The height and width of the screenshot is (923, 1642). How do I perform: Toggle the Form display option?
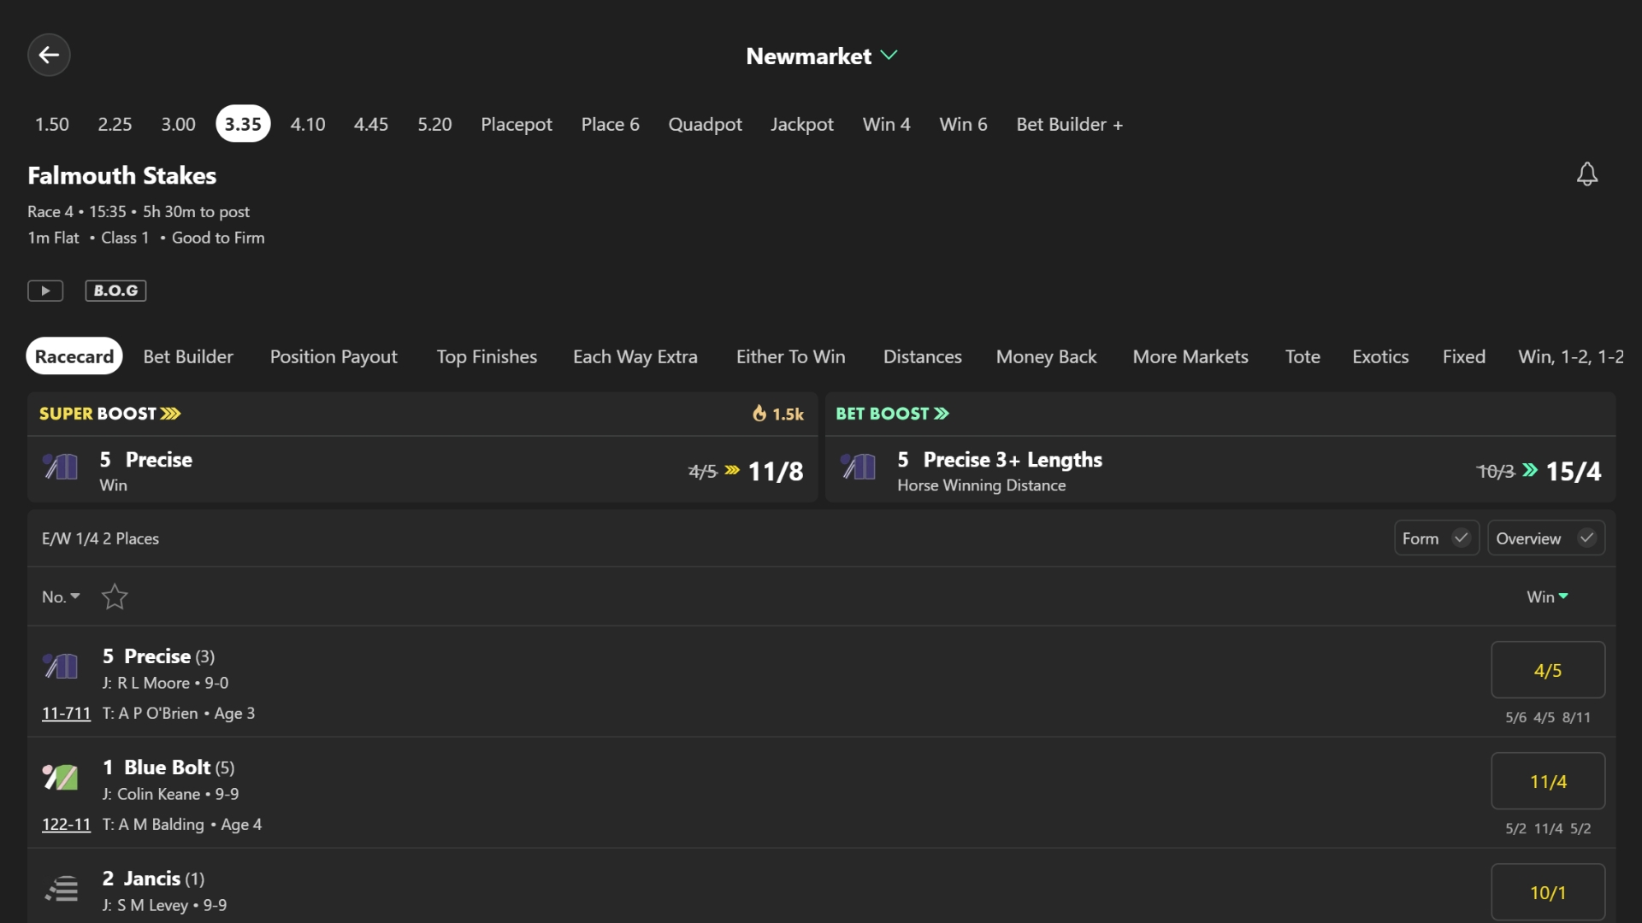point(1437,538)
